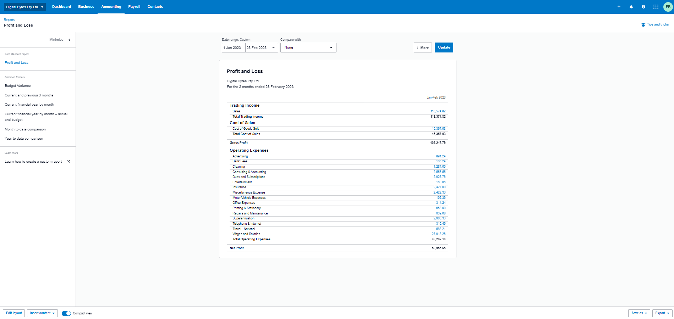
Task: Open the Accounting menu
Action: point(111,7)
